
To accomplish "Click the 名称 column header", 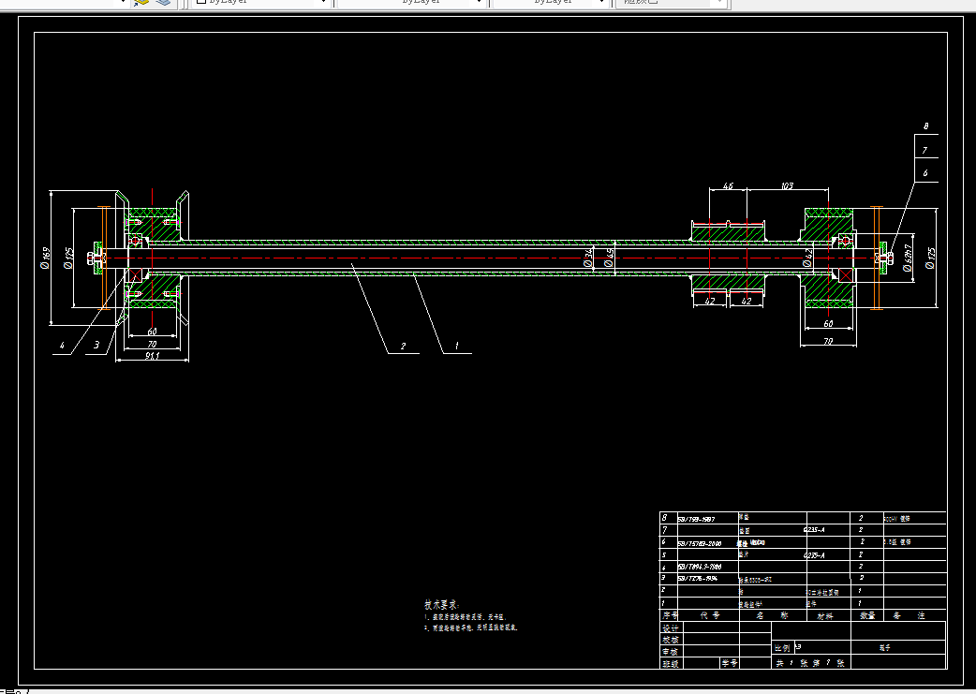I will pyautogui.click(x=772, y=615).
